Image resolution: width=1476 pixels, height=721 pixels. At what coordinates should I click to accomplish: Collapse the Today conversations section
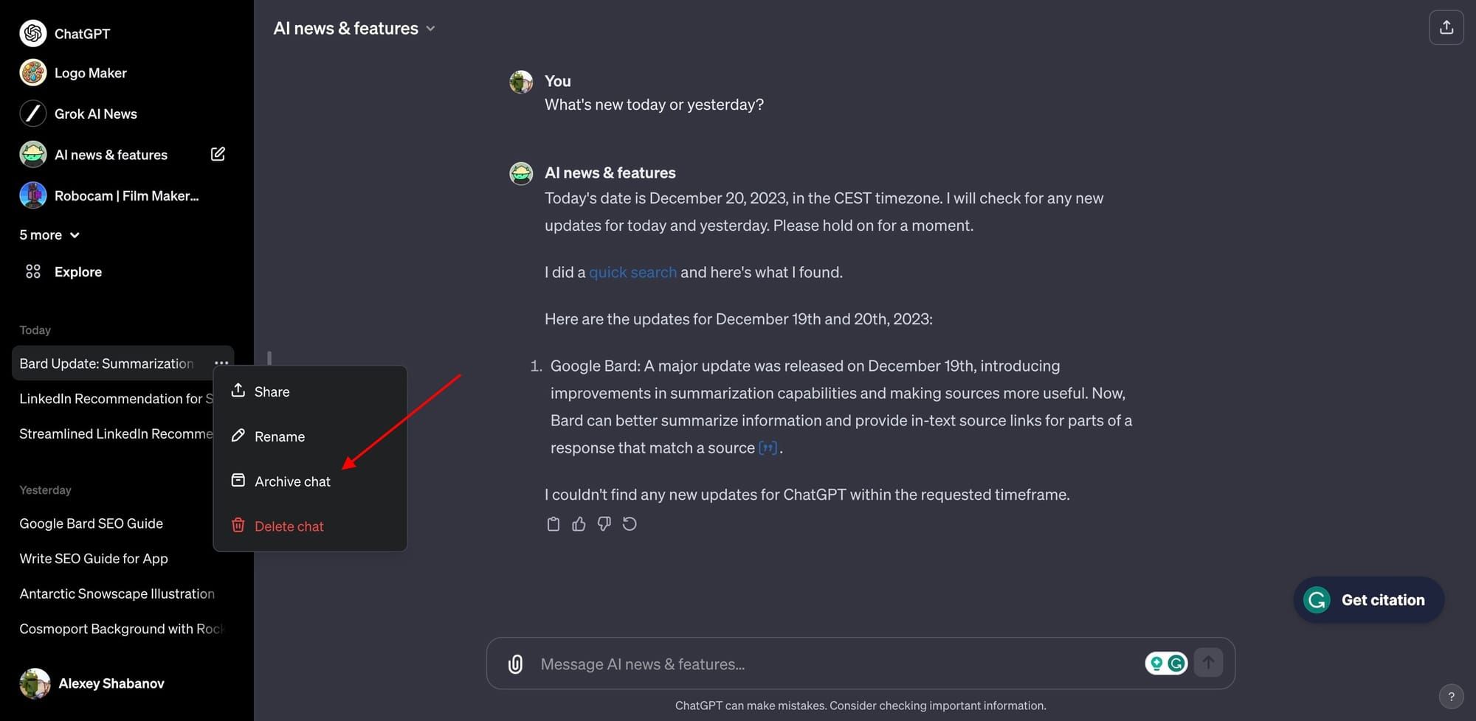click(34, 330)
